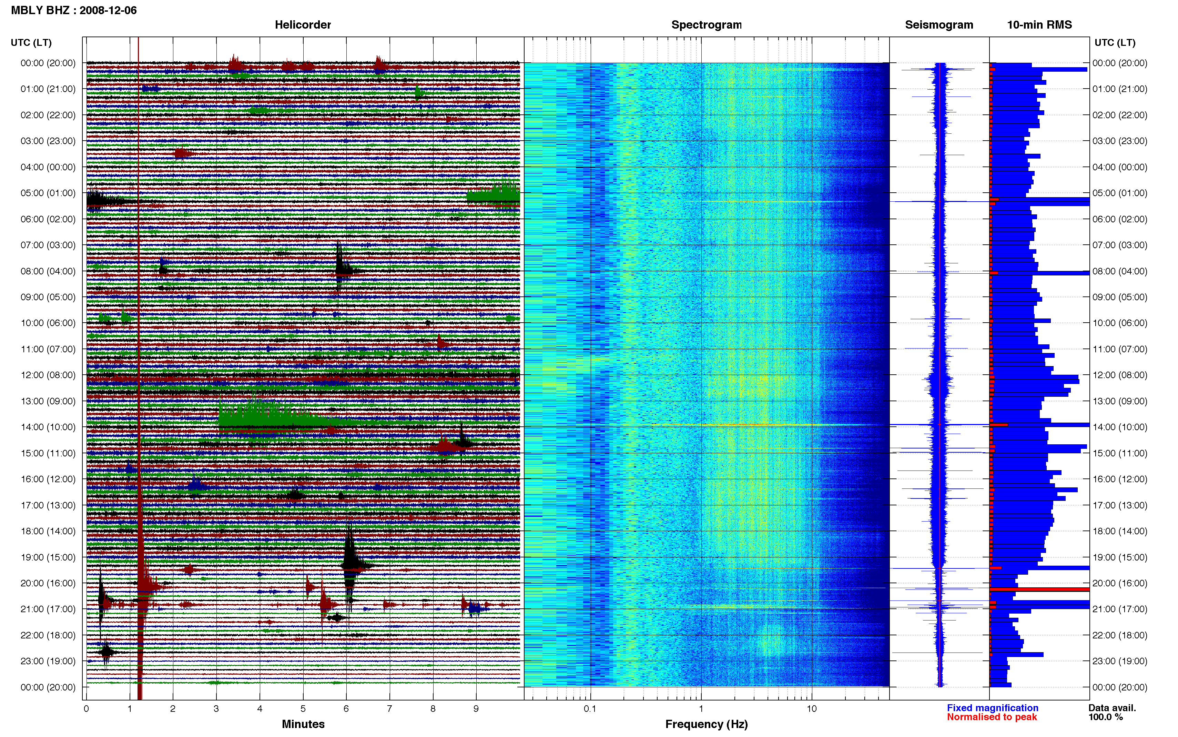The height and width of the screenshot is (737, 1178).
Task: Click right-axis time label "23:00 (19:00)"
Action: tap(1119, 661)
